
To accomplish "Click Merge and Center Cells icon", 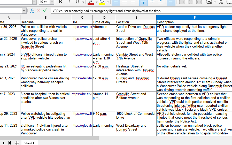I will pos(182,2).
